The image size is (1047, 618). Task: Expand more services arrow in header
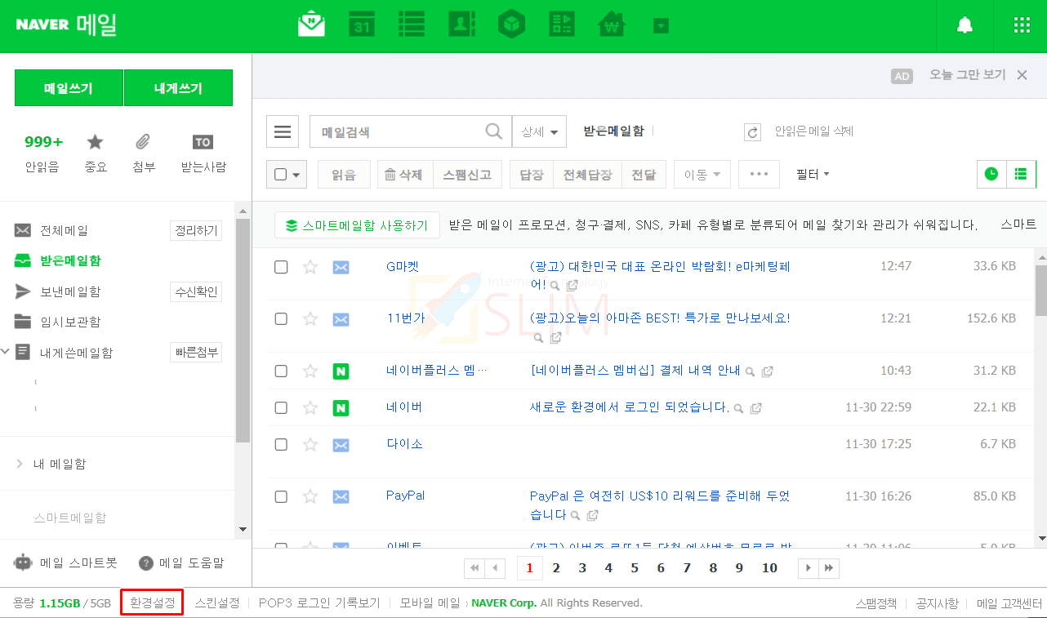(661, 26)
